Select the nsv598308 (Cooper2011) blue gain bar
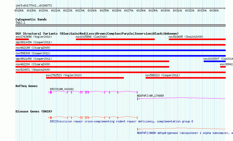The height and width of the screenshot is (141, 233). (120, 56)
